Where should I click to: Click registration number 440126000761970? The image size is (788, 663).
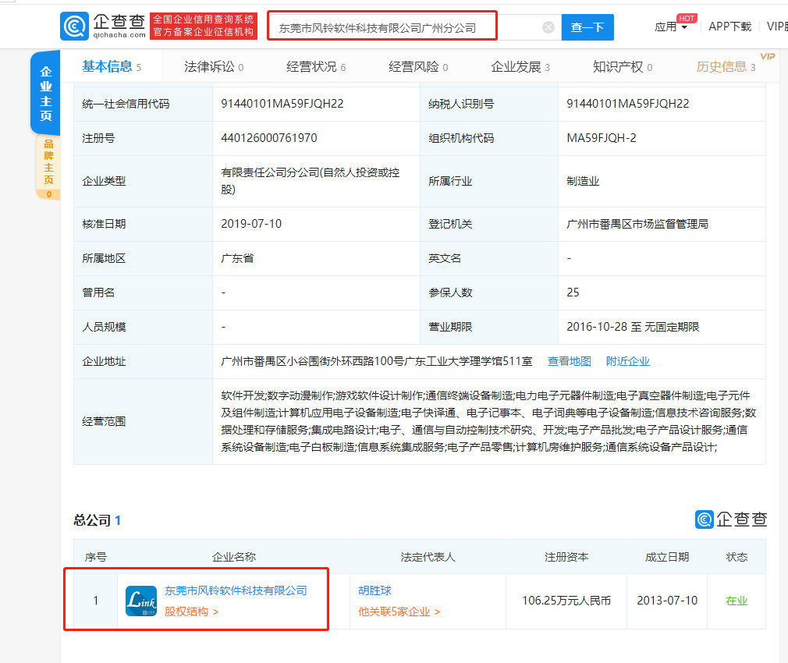click(x=269, y=137)
